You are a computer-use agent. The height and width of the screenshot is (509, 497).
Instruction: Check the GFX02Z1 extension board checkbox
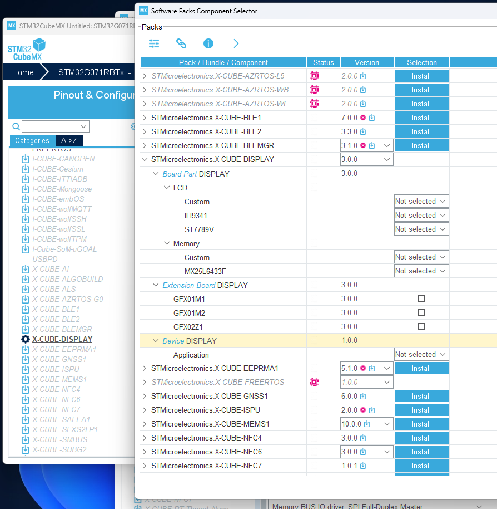(x=421, y=326)
